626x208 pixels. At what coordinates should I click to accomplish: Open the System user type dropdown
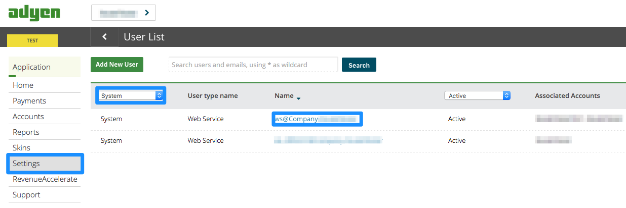tap(131, 95)
